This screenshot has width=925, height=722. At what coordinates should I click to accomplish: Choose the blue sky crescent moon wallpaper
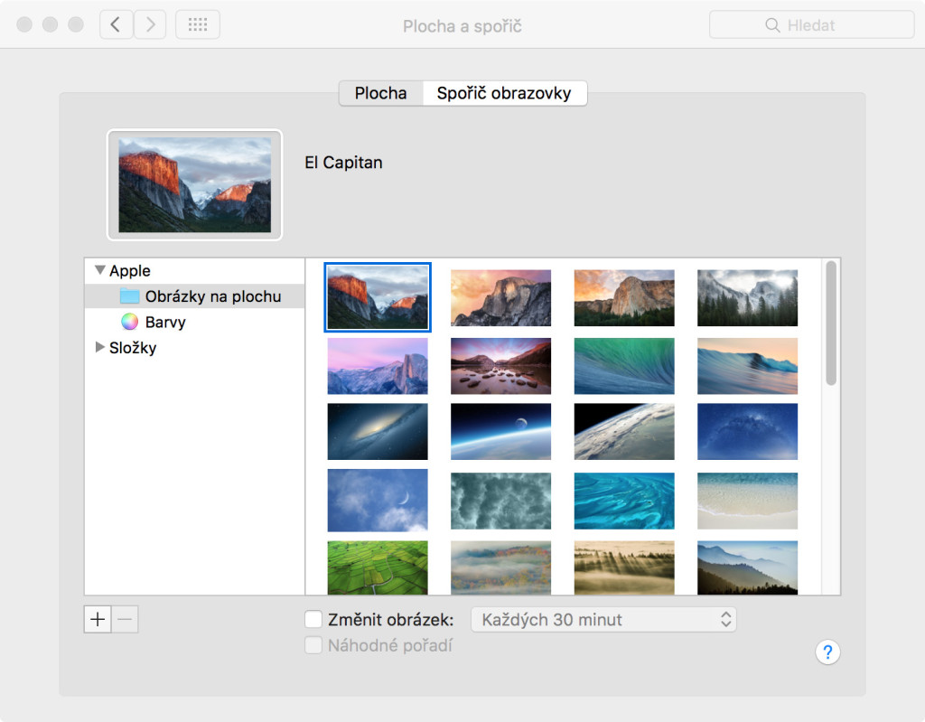click(378, 501)
